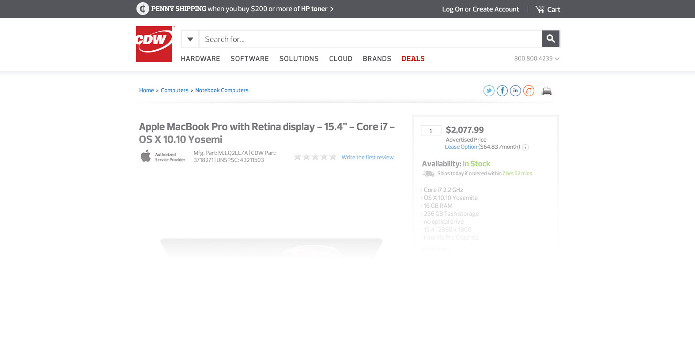This screenshot has height=357, width=695.
Task: Share the page on Twitter
Action: pos(489,91)
